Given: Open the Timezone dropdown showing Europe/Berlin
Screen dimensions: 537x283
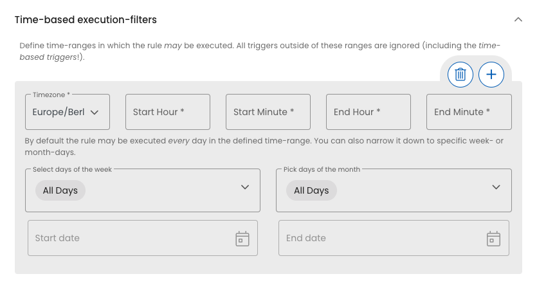Looking at the screenshot, I should [x=59, y=112].
